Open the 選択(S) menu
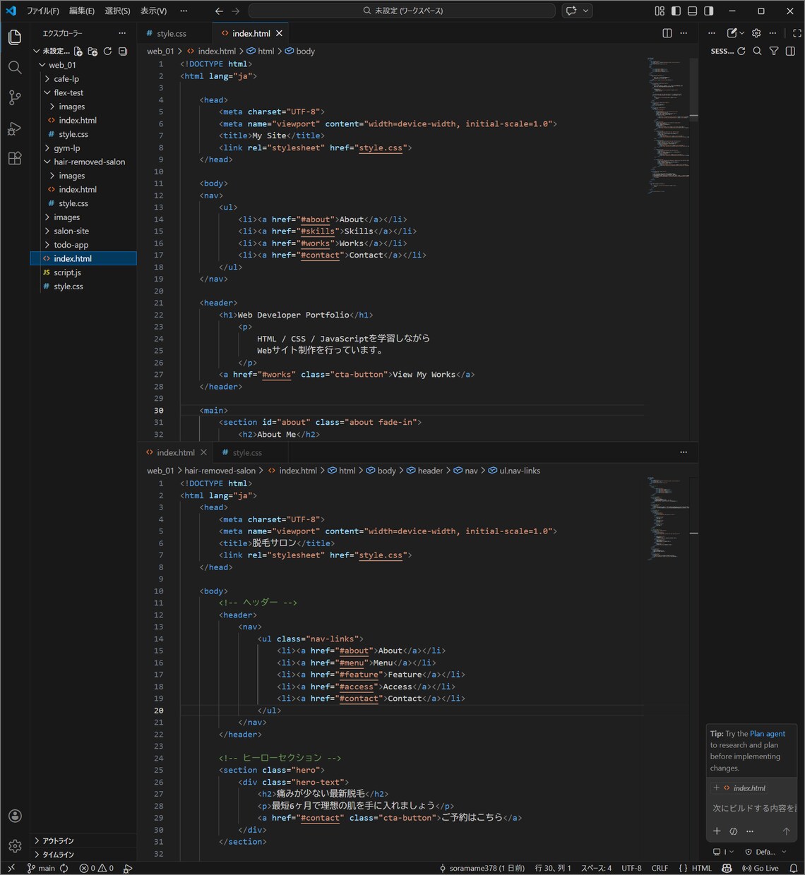The image size is (805, 875). (x=117, y=11)
